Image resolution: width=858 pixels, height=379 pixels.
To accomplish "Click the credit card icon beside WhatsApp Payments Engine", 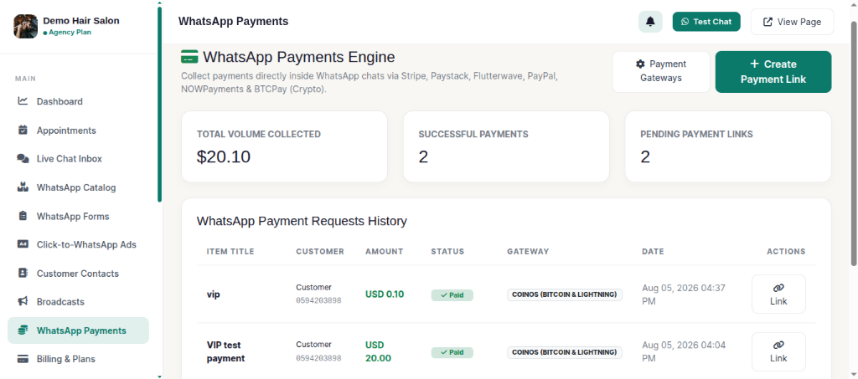I will tap(189, 57).
